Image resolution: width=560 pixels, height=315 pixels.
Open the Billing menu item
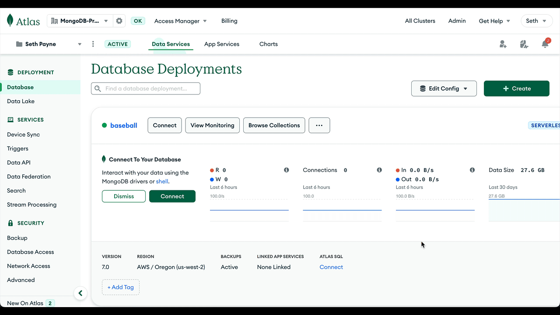(x=229, y=21)
